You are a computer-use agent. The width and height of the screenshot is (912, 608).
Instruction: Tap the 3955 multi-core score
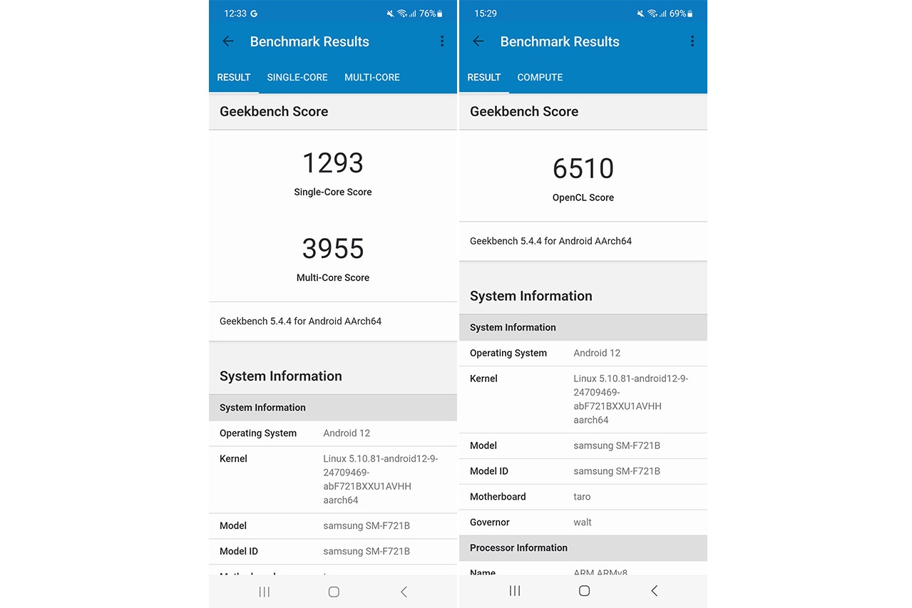coord(333,249)
